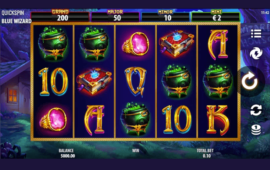The width and height of the screenshot is (270, 170).
Task: Open autoplay with the looping arrows icon
Action: click(256, 110)
